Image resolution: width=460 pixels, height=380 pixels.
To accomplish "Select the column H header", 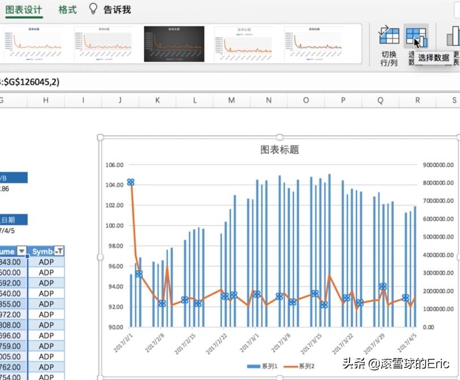I will (x=46, y=100).
